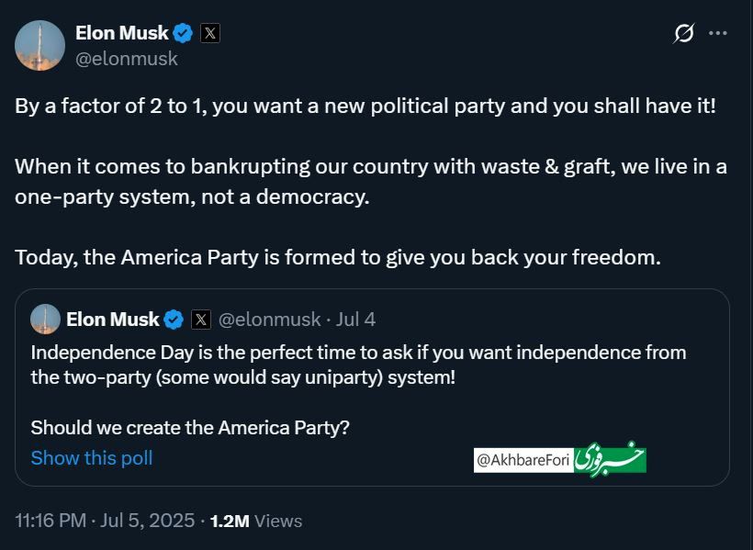753x550 pixels.
Task: Click the bold Elon Musk name in main header
Action: (x=122, y=33)
